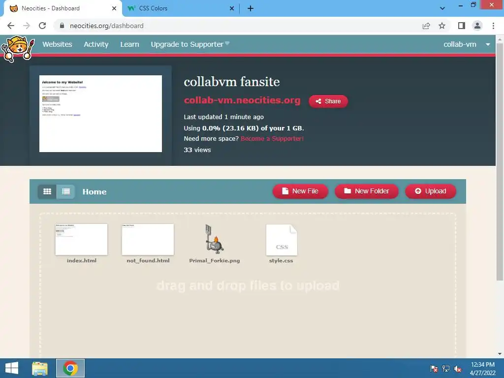Open Chrome three-dot menu

point(493,26)
